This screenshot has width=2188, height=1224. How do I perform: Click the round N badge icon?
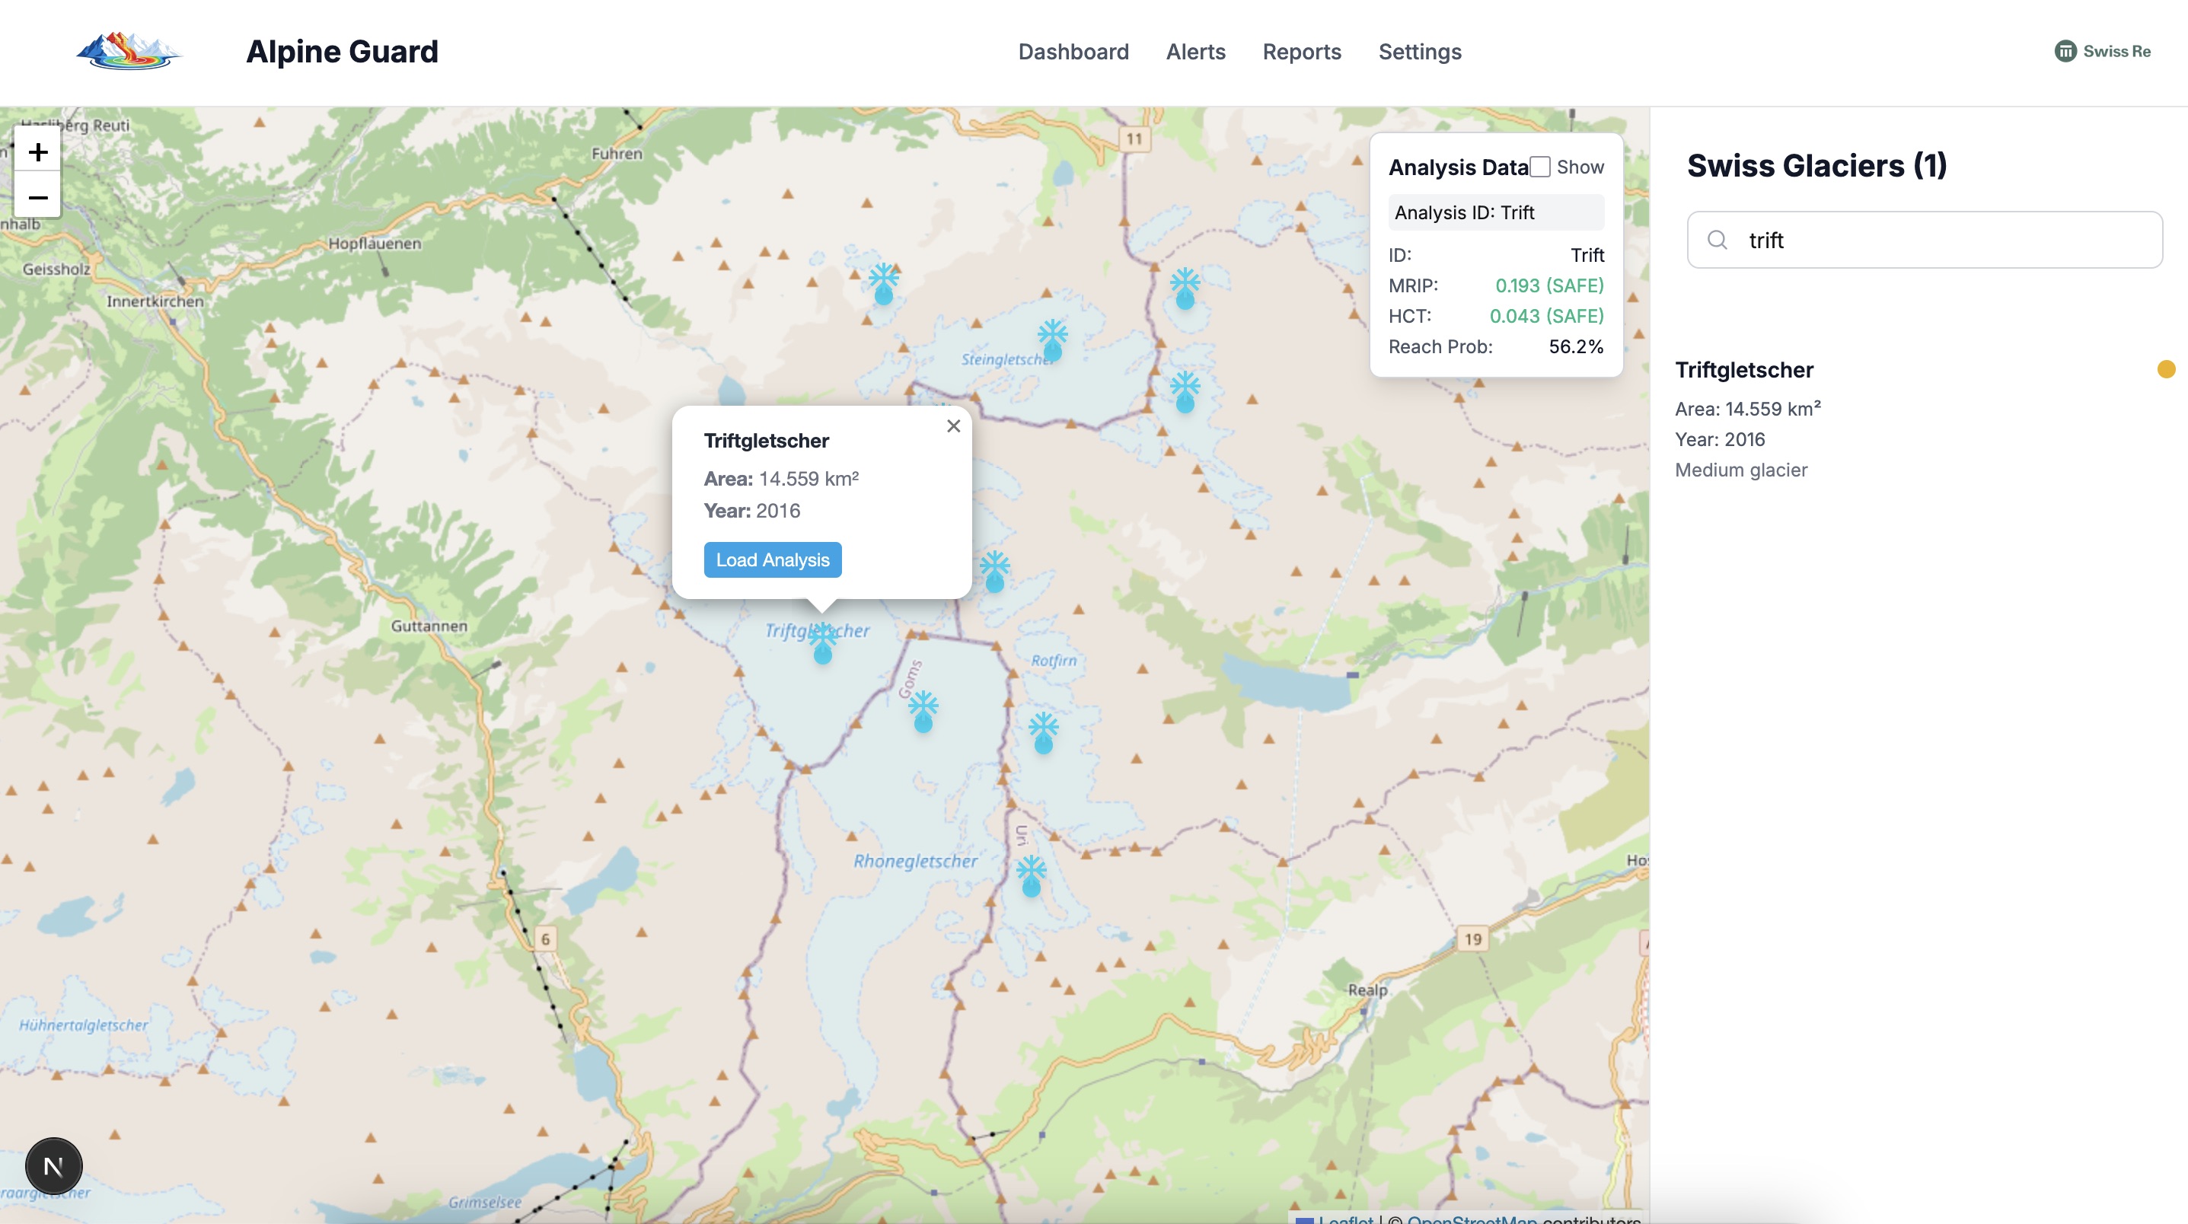[53, 1166]
